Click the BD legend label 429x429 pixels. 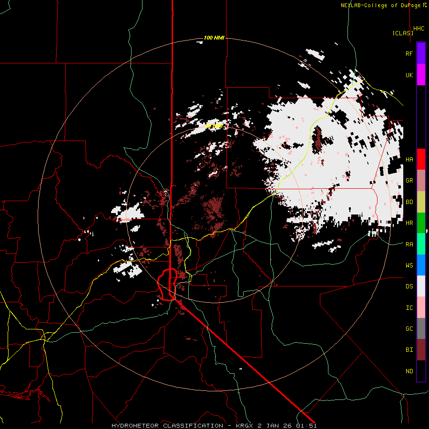pos(409,202)
